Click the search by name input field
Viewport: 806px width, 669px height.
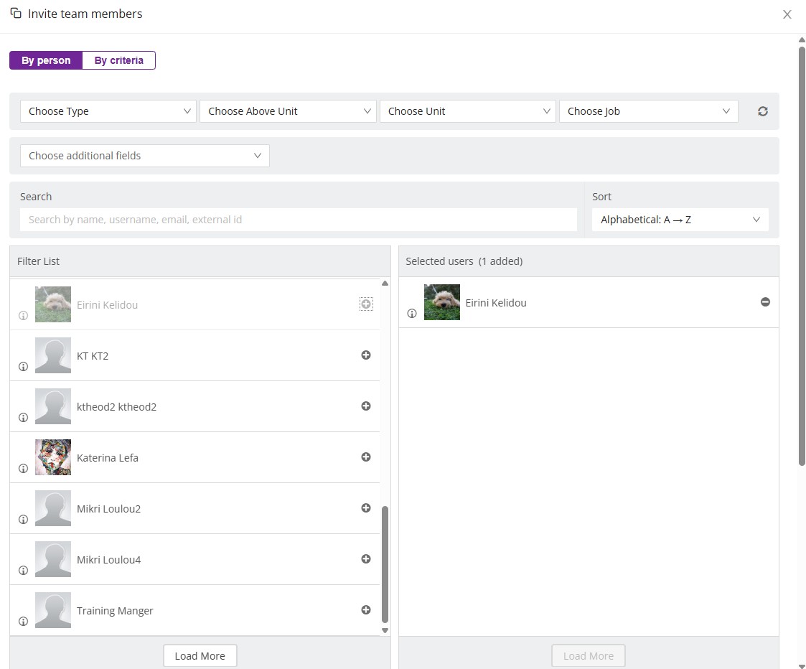tap(298, 220)
